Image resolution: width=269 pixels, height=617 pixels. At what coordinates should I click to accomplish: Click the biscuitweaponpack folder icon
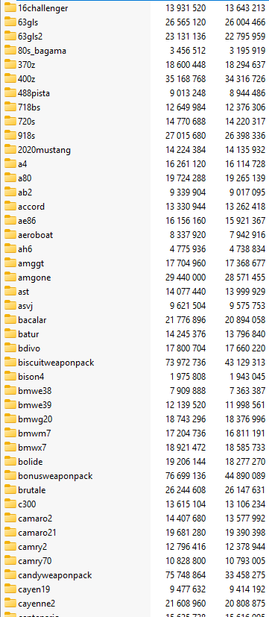pyautogui.click(x=10, y=362)
